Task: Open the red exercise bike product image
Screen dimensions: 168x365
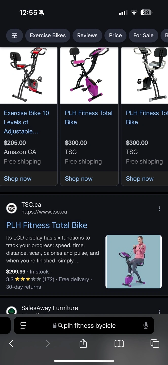Action: coord(29,75)
